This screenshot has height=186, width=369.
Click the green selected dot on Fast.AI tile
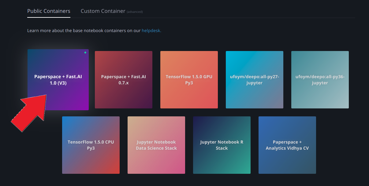coord(85,53)
